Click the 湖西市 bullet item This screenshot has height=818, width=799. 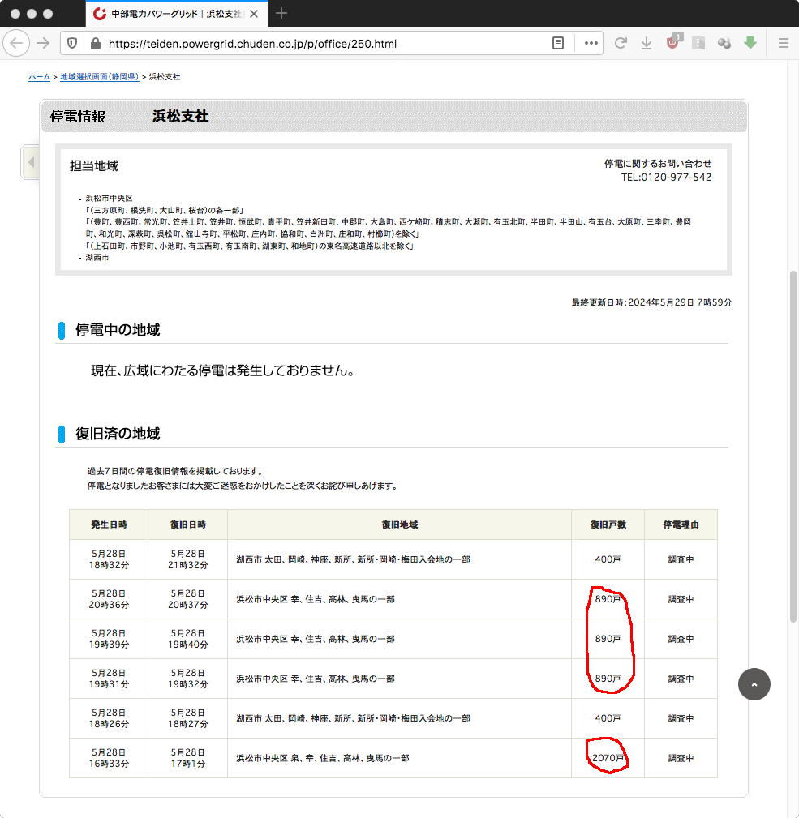pos(97,257)
